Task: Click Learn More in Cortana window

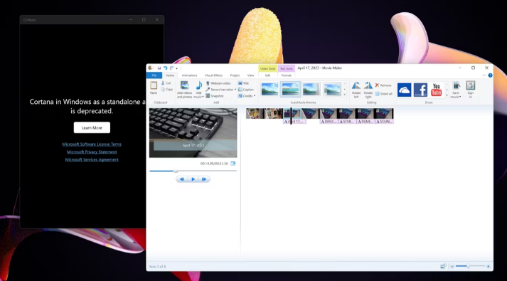Action: tap(92, 128)
